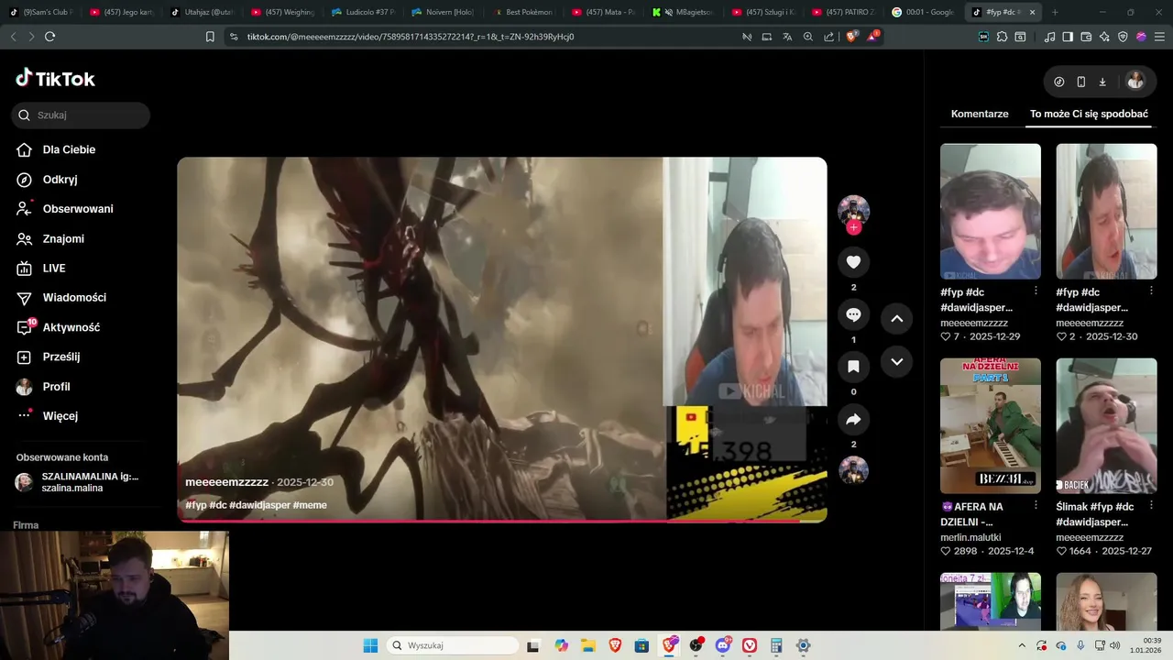
Task: Click the browser address bar URL
Action: click(x=411, y=37)
